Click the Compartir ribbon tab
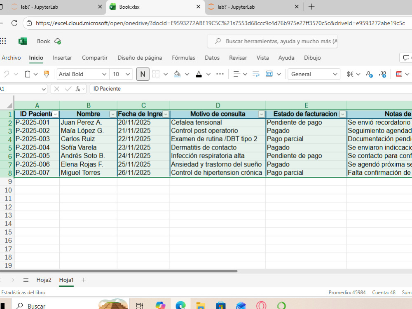412x309 pixels. tap(95, 58)
